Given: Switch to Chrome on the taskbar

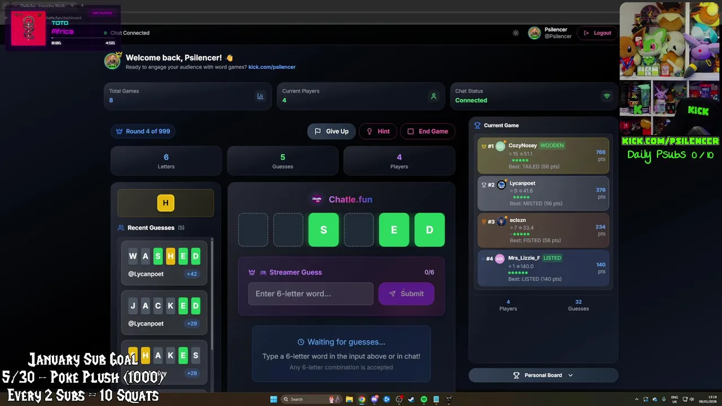Looking at the screenshot, I should tap(362, 399).
